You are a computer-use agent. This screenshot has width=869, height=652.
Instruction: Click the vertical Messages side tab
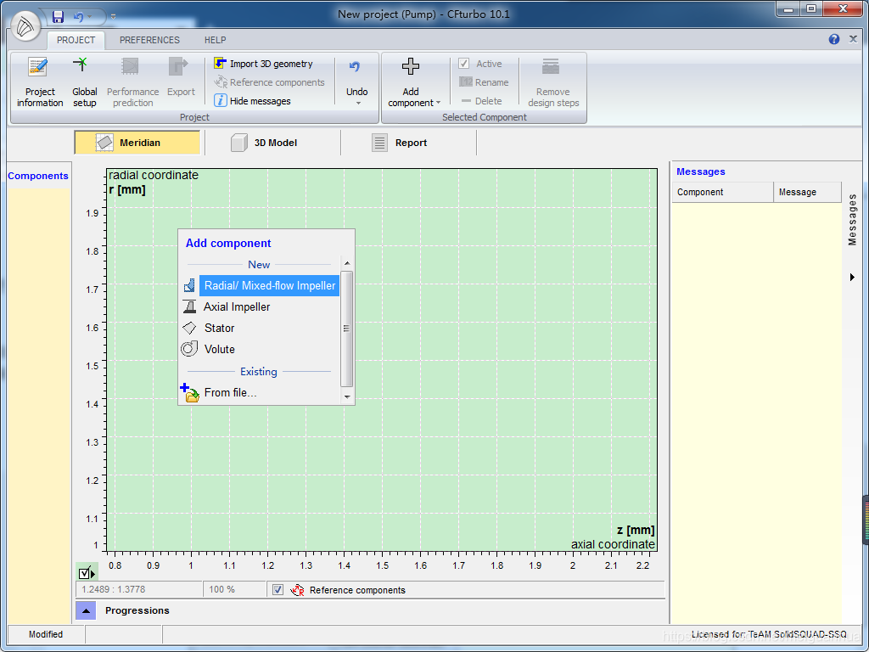coord(852,220)
